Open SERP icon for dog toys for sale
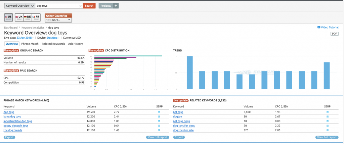The image size is (344, 144). coord(327,131)
